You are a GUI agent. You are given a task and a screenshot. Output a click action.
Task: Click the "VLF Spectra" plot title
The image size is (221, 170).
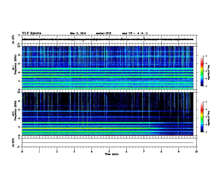[x=32, y=33]
